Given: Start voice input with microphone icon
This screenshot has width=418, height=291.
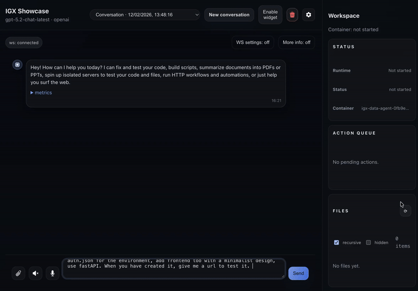Looking at the screenshot, I should (x=53, y=273).
